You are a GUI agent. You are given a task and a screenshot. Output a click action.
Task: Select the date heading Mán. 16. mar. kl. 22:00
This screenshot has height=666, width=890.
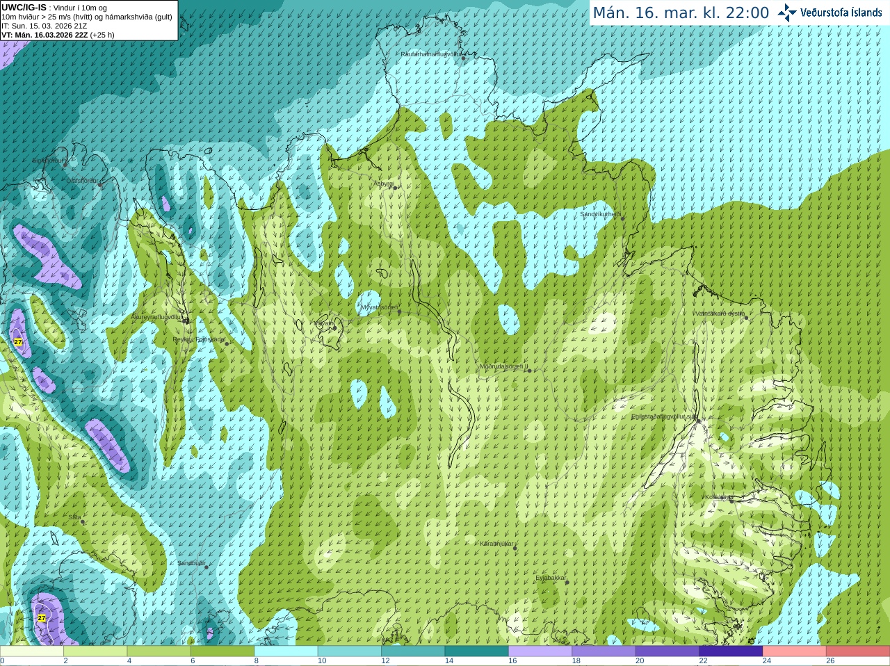point(681,13)
